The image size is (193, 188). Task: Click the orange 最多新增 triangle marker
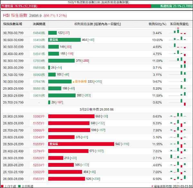[73, 82]
